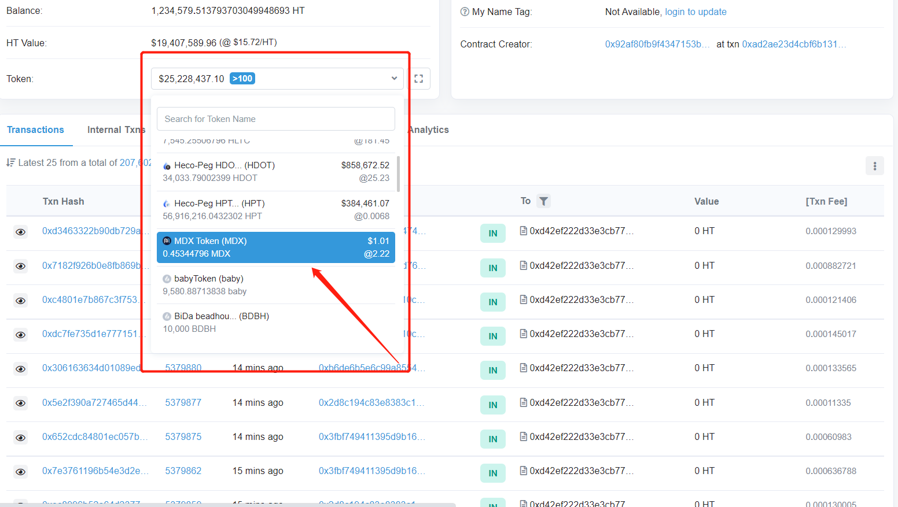Click 15 mins ago in row 5379862
Image resolution: width=898 pixels, height=507 pixels.
[x=258, y=471]
